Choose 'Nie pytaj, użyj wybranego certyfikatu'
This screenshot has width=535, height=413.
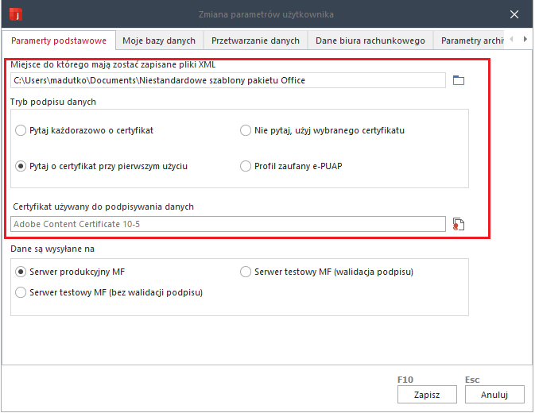[x=246, y=130]
